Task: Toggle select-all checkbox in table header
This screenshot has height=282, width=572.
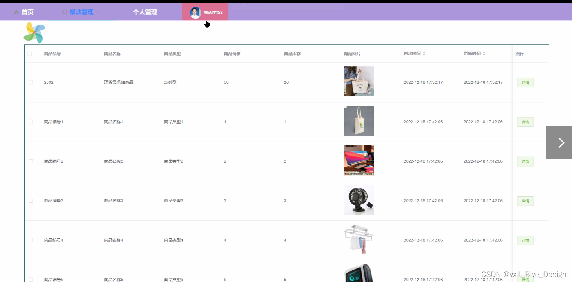Action: 30,54
